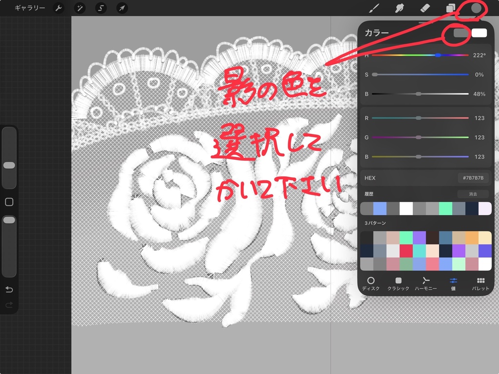This screenshot has height=374, width=499.
Task: Click the Hue slider knob
Action: [x=438, y=55]
